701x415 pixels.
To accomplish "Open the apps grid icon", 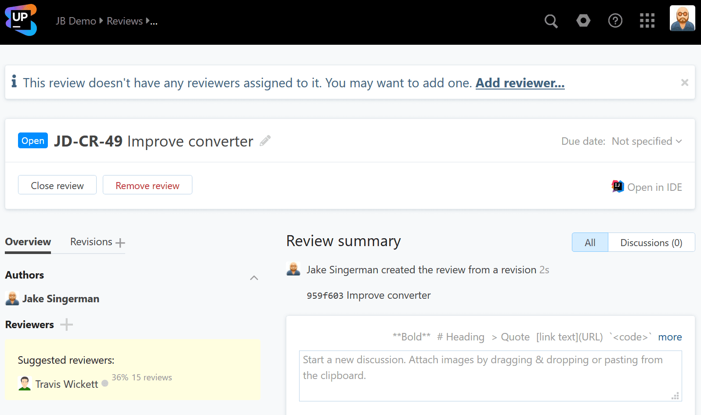I will pyautogui.click(x=647, y=21).
